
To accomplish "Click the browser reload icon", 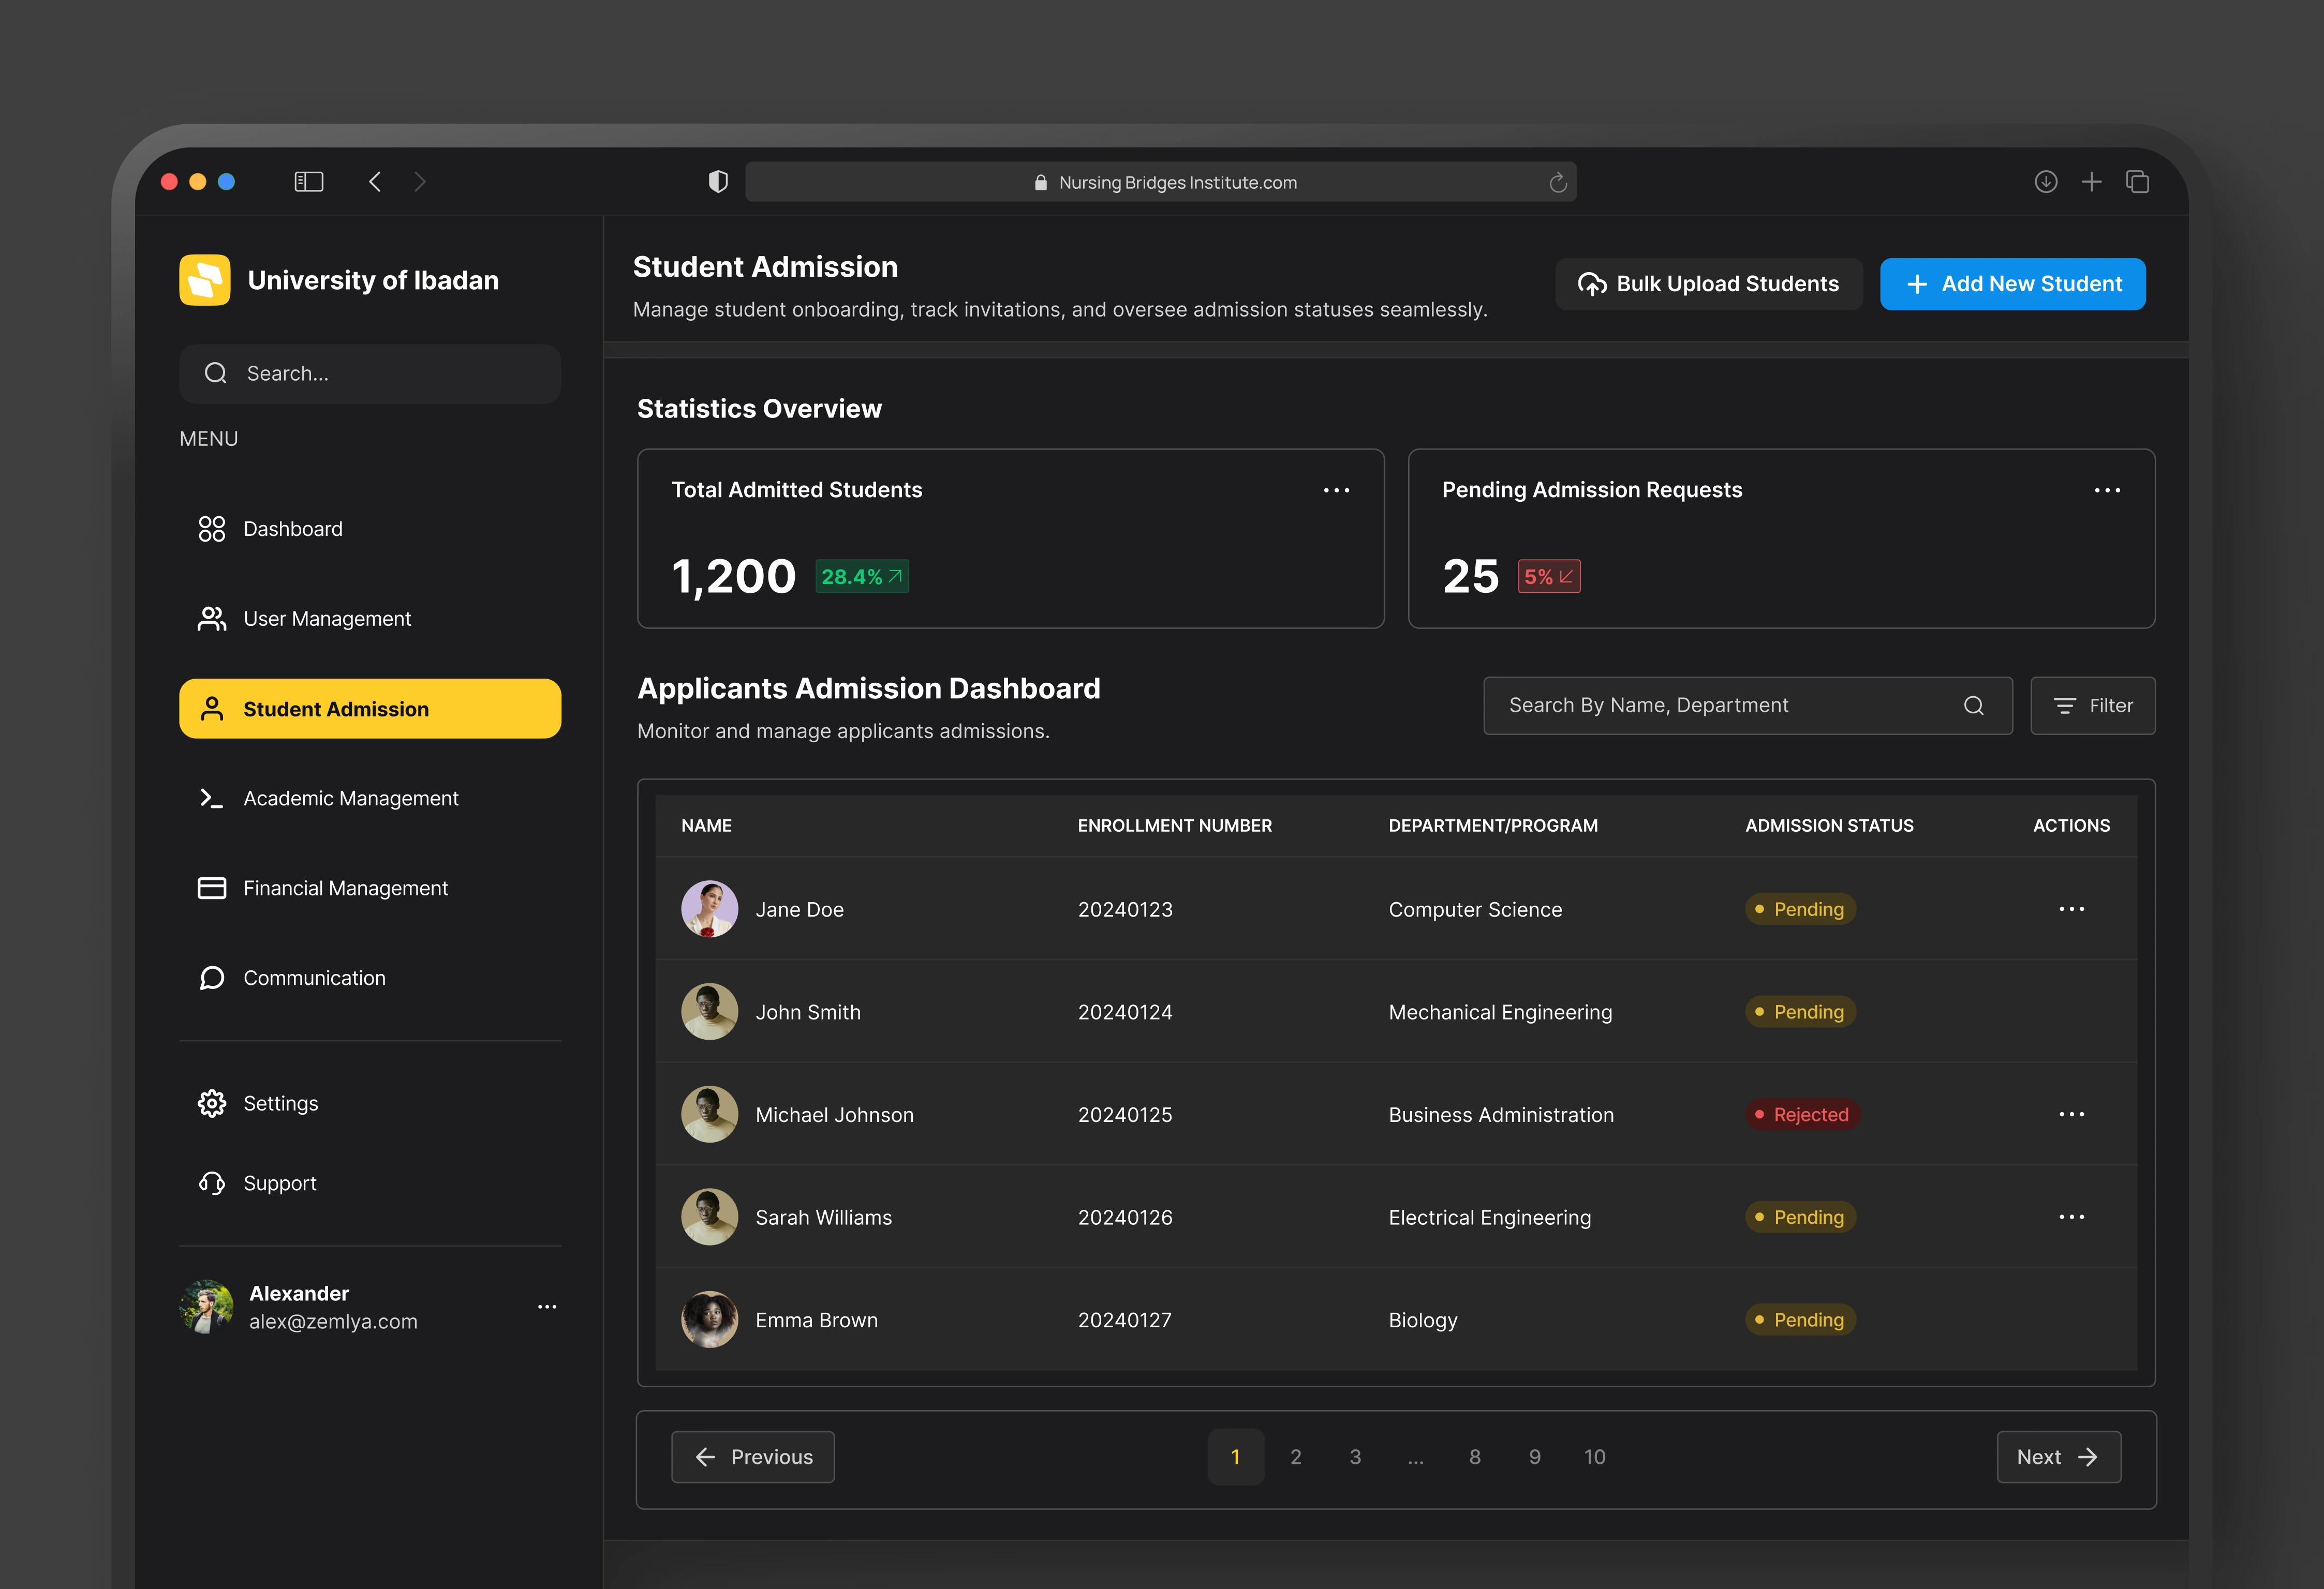I will 1557,182.
